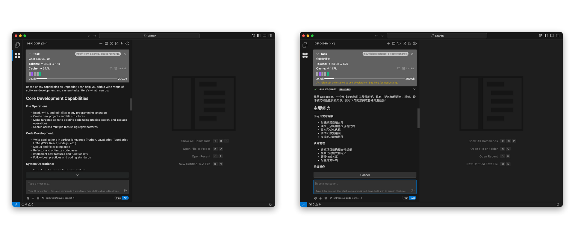The width and height of the screenshot is (575, 239).
Task: Pop out Depcoder into editor in left window
Action: [117, 43]
